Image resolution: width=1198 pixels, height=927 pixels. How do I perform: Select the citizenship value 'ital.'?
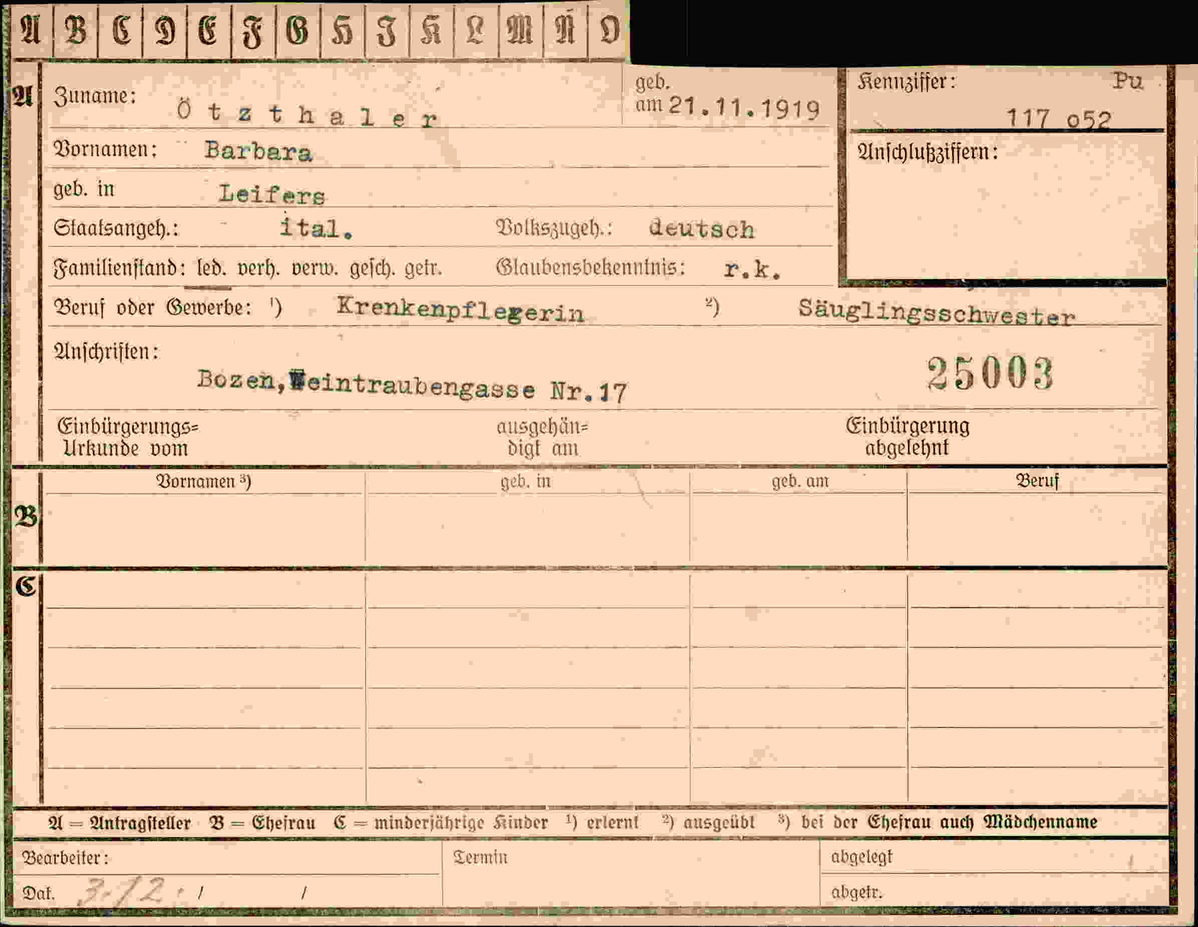[x=316, y=228]
